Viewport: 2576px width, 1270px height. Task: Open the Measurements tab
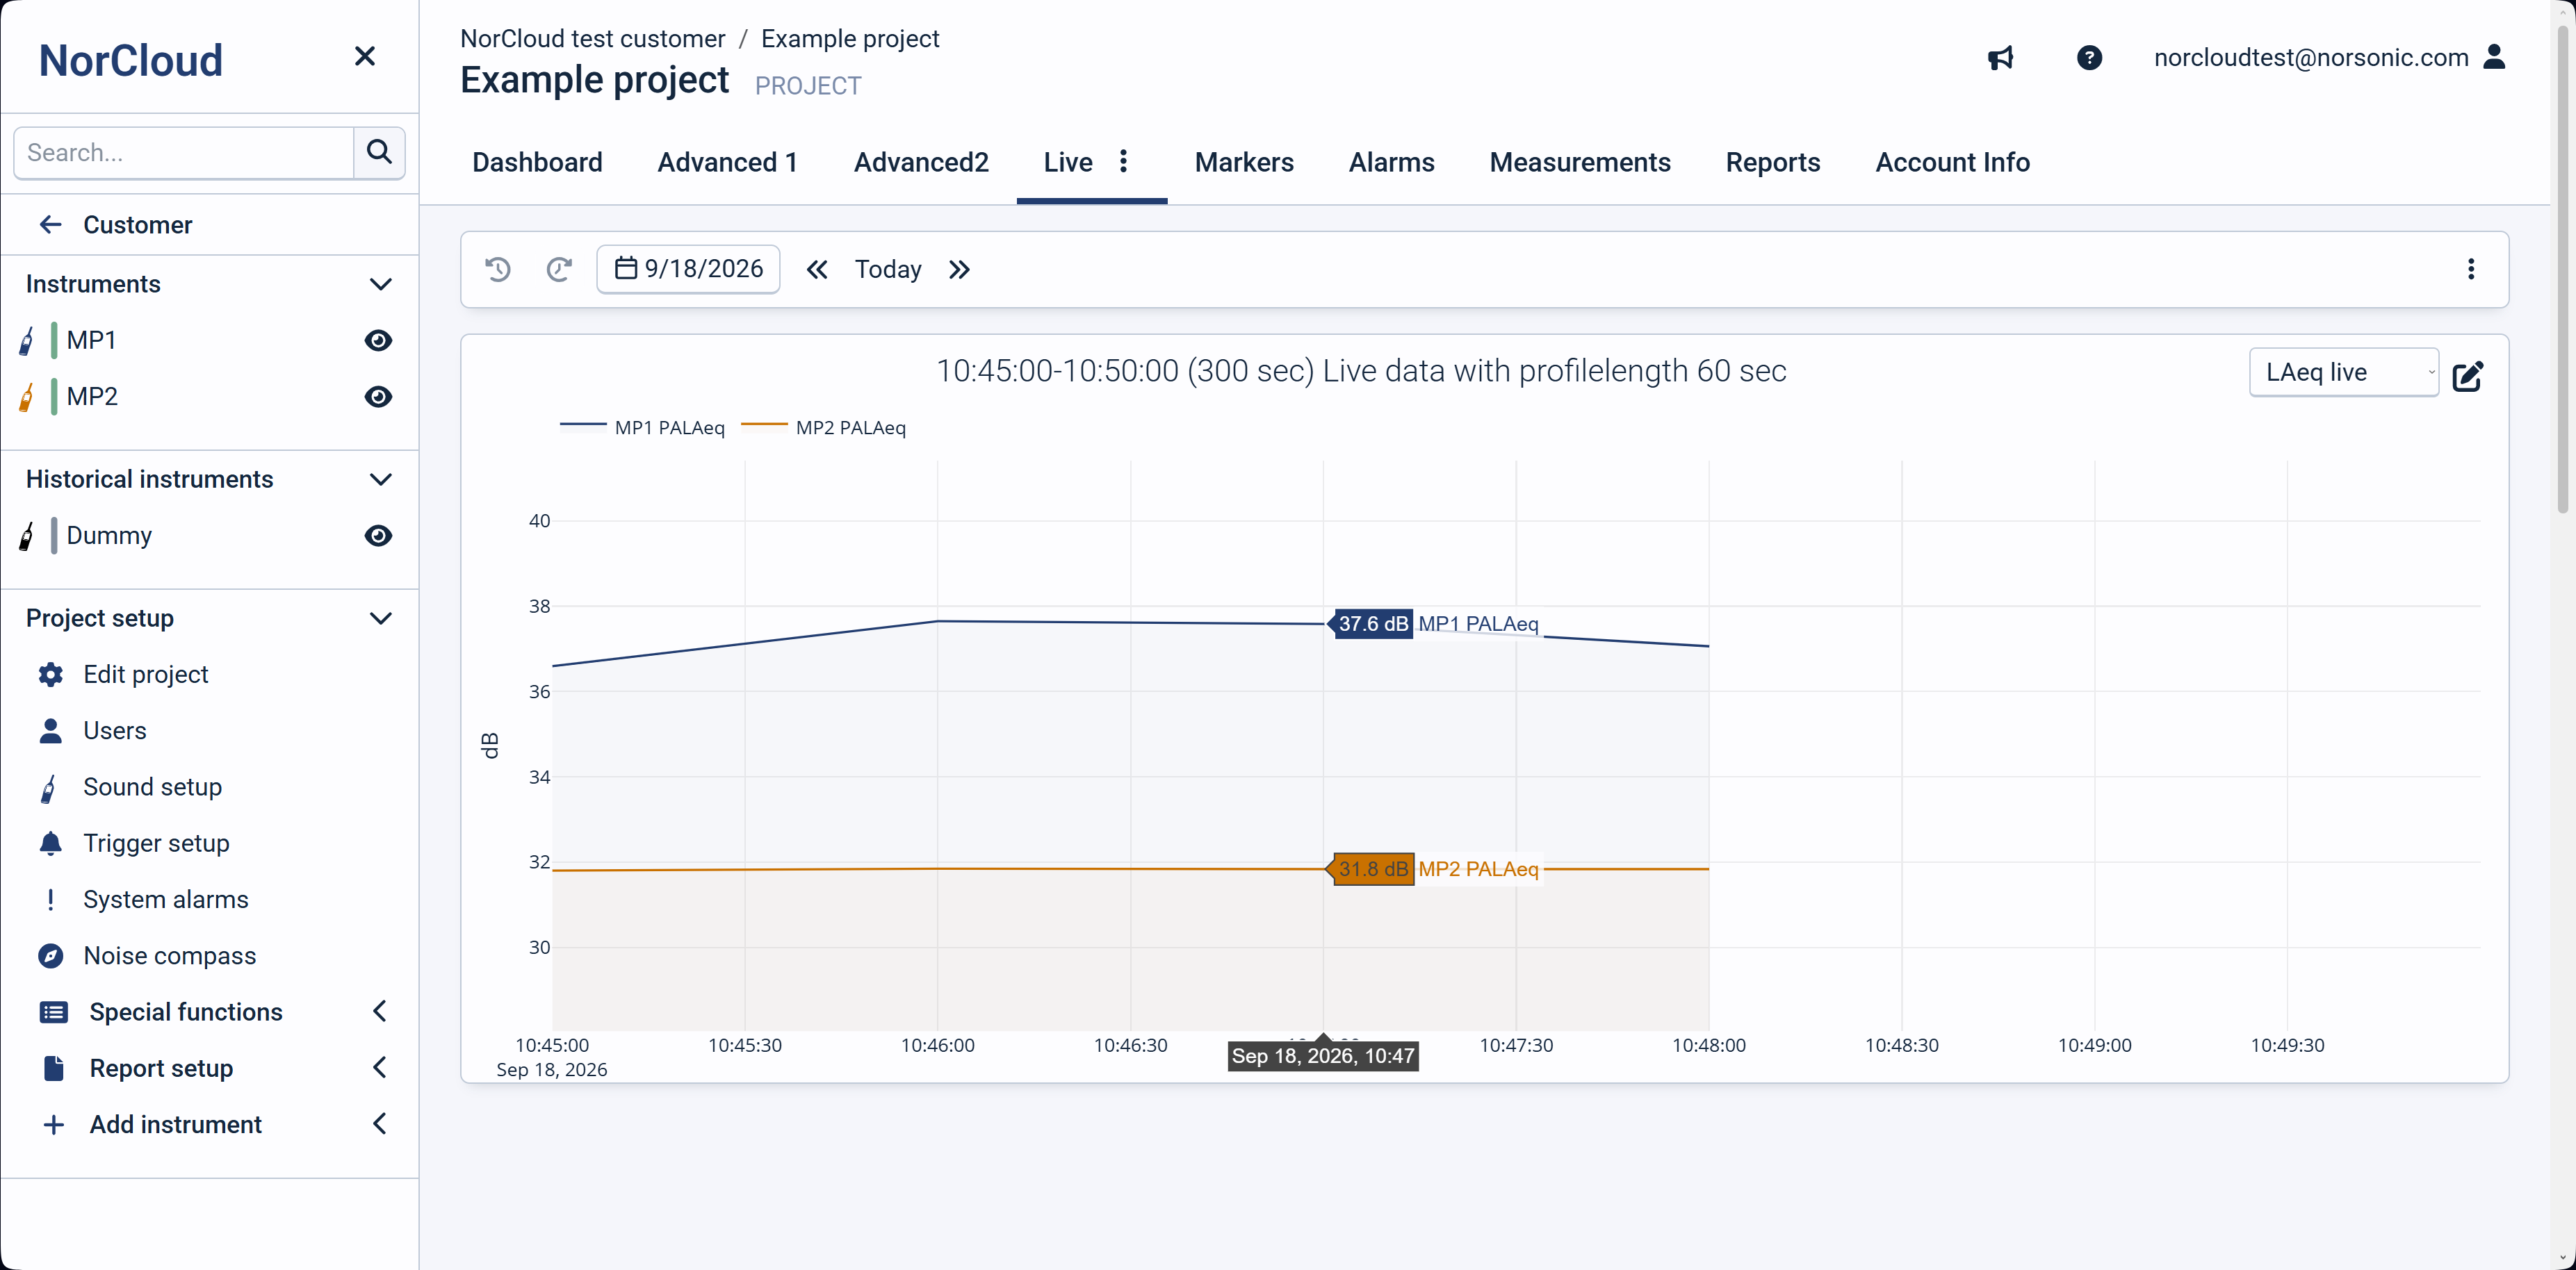click(x=1579, y=162)
